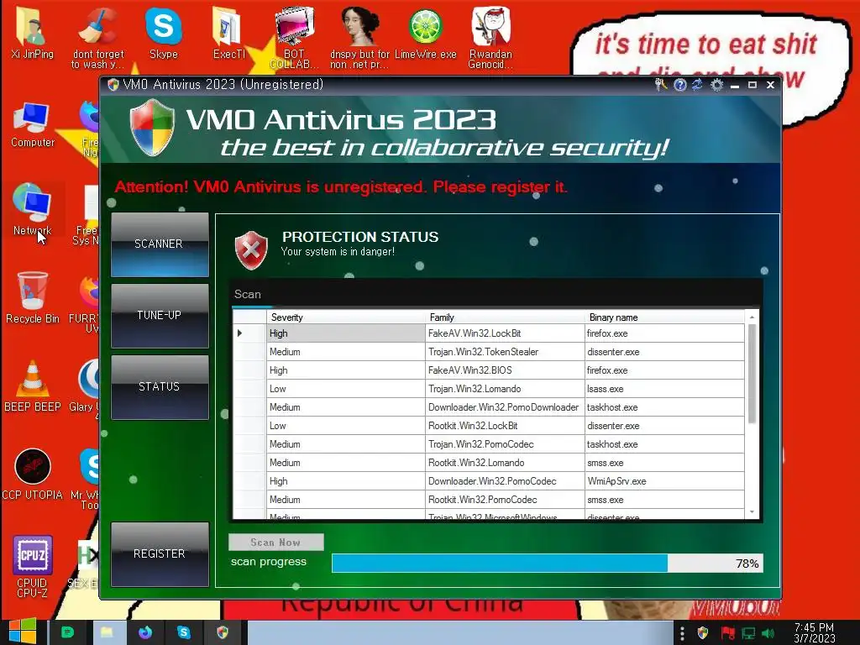This screenshot has width=860, height=645.
Task: Select the Rootkit.Win32.Lomando cell
Action: click(x=505, y=463)
